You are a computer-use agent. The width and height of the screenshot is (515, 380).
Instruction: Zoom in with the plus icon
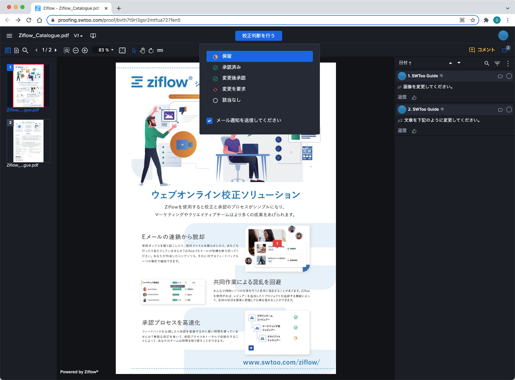tap(85, 51)
